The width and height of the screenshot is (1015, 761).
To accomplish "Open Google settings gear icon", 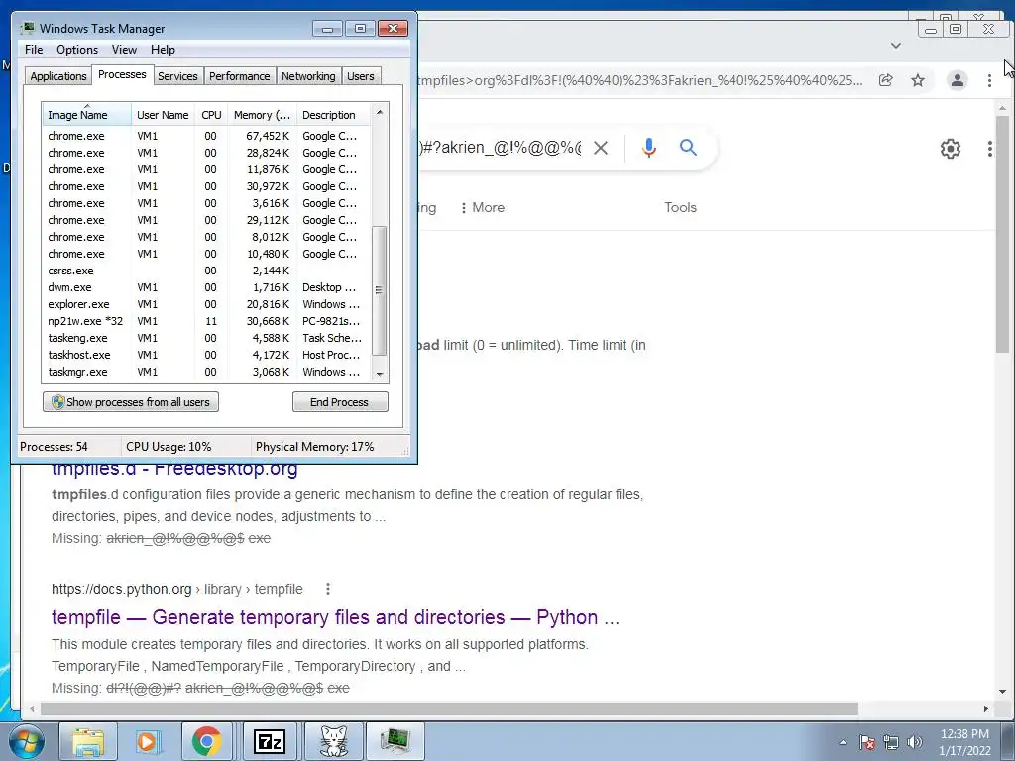I will tap(950, 149).
